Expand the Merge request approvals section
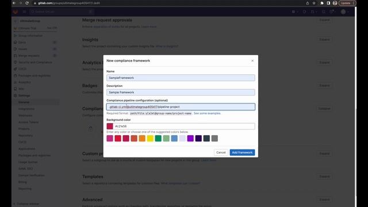Screen dimensions: 368x207 pos(324,20)
